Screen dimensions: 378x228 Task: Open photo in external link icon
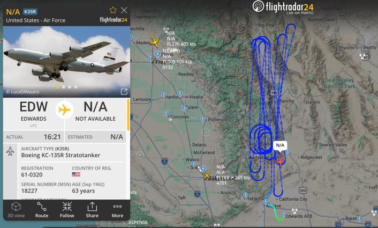coord(124,92)
